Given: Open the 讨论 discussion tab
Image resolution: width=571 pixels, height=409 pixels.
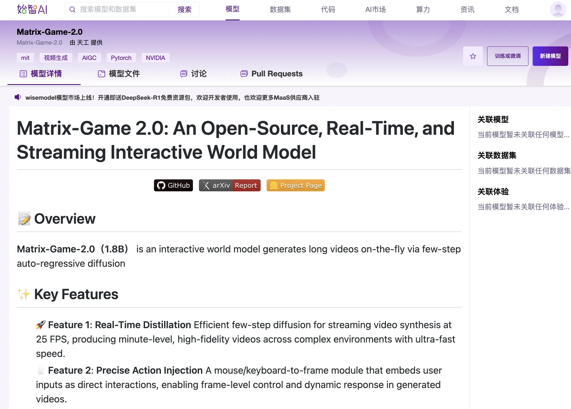Looking at the screenshot, I should (x=193, y=74).
